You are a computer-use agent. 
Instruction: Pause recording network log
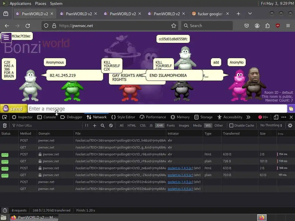87,125
